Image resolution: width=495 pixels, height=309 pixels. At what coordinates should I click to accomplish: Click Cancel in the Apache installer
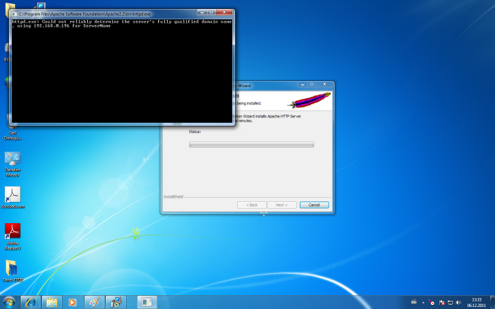pos(314,205)
